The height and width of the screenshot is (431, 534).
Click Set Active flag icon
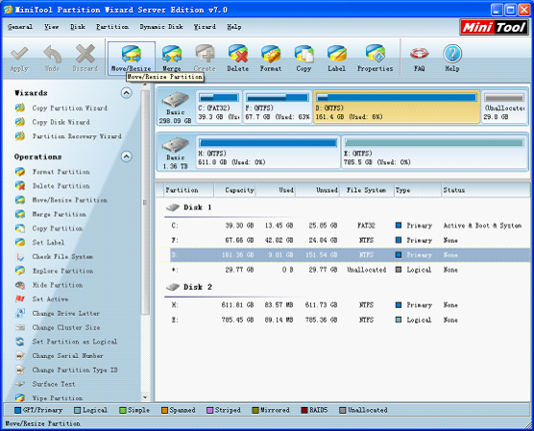click(x=20, y=299)
